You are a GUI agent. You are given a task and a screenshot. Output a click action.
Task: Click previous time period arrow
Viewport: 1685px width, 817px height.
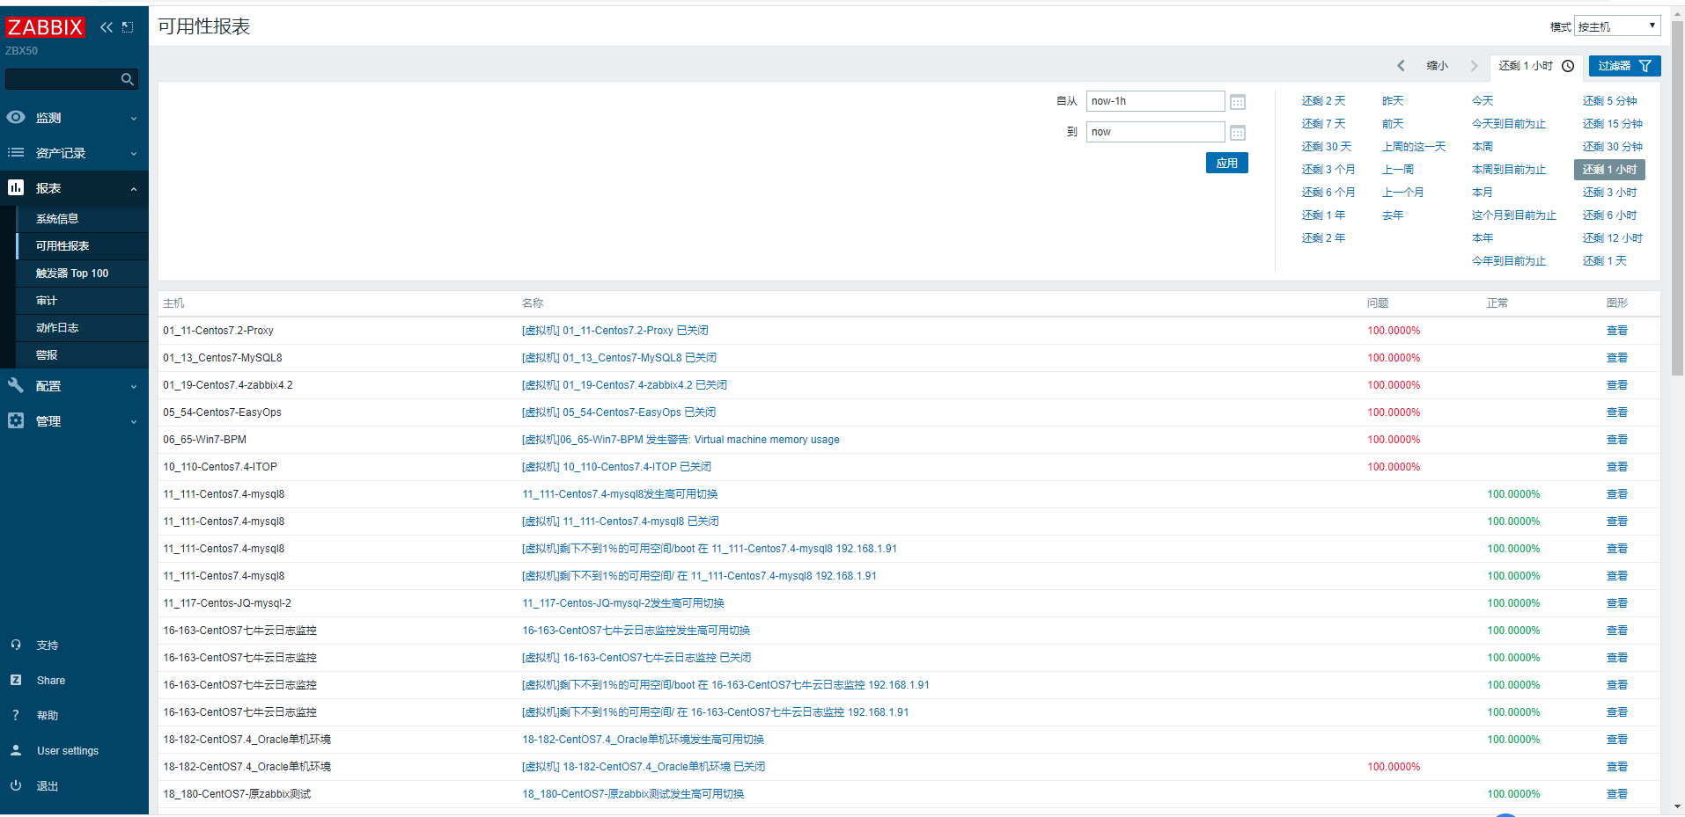click(x=1401, y=66)
